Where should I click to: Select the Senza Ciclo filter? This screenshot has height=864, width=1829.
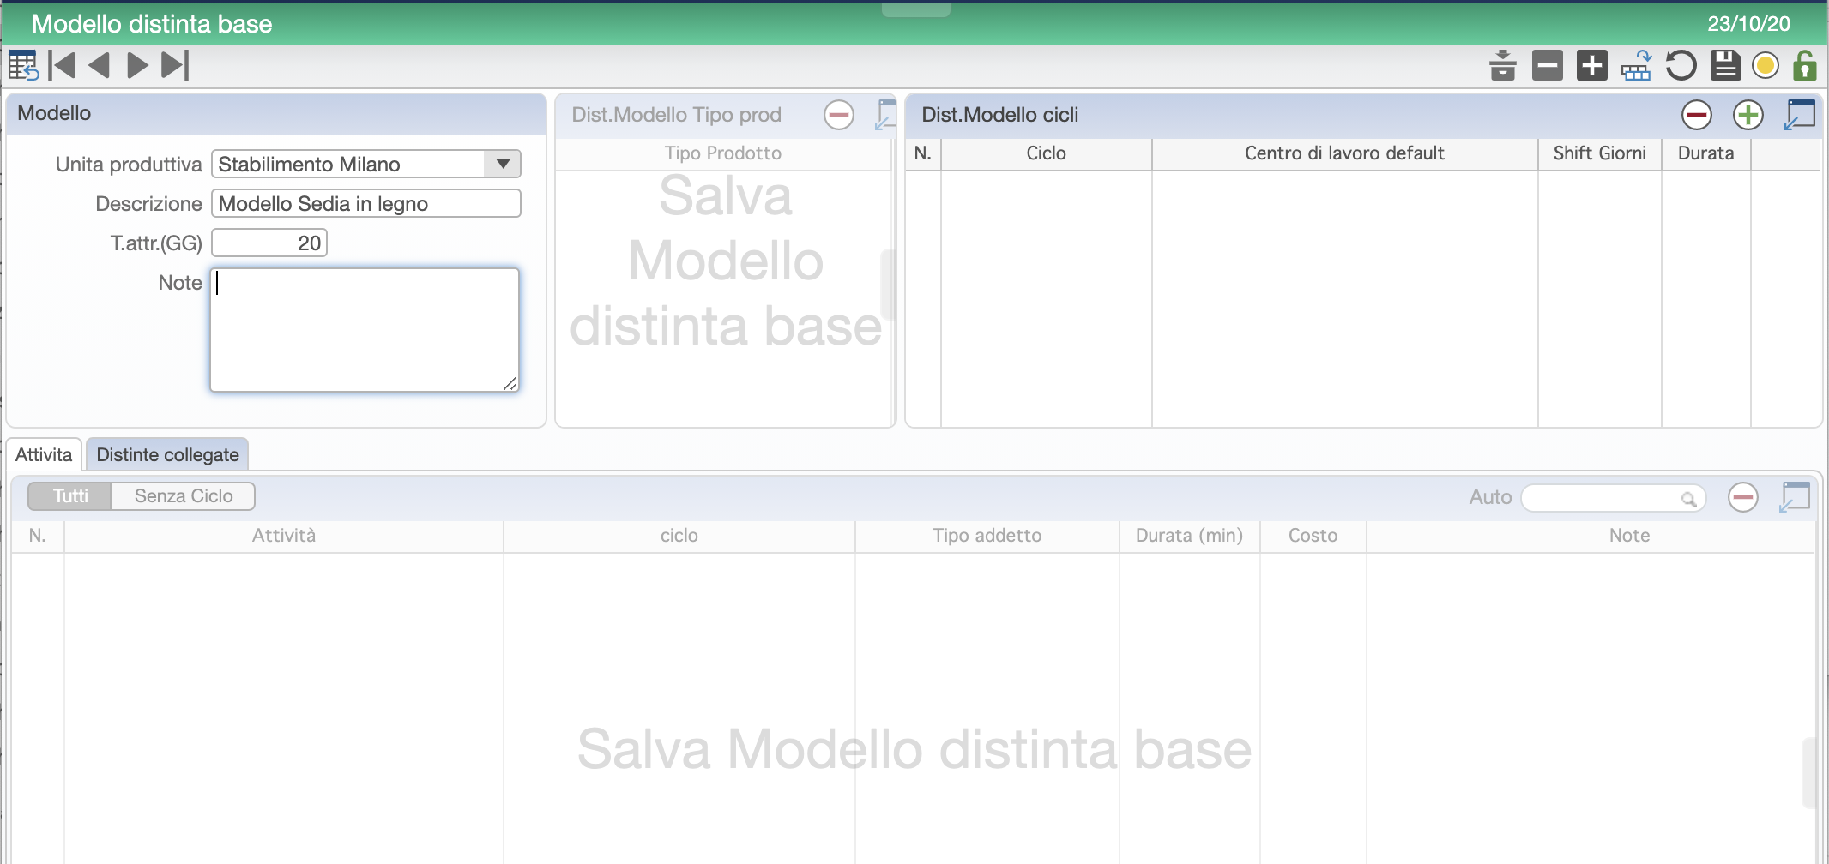click(x=184, y=496)
